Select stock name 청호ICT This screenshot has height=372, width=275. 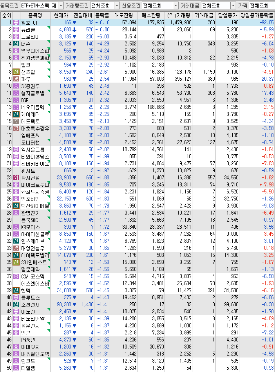pos(29,23)
